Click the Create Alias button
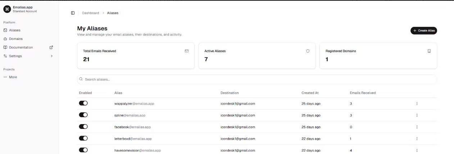The width and height of the screenshot is (454, 154). click(x=424, y=31)
